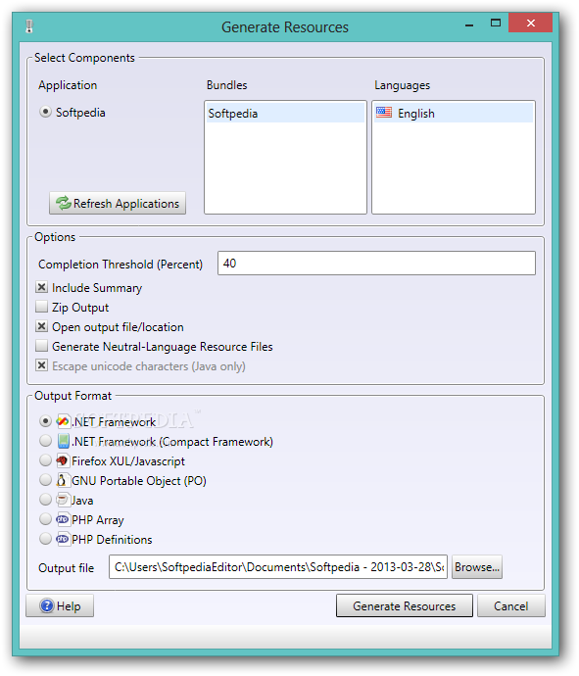The height and width of the screenshot is (676, 579).
Task: Select English in the Languages list
Action: point(454,113)
